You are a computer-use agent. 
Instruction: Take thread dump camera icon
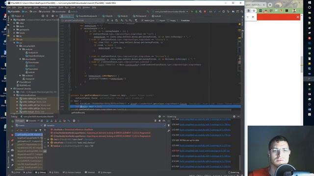coord(12,150)
